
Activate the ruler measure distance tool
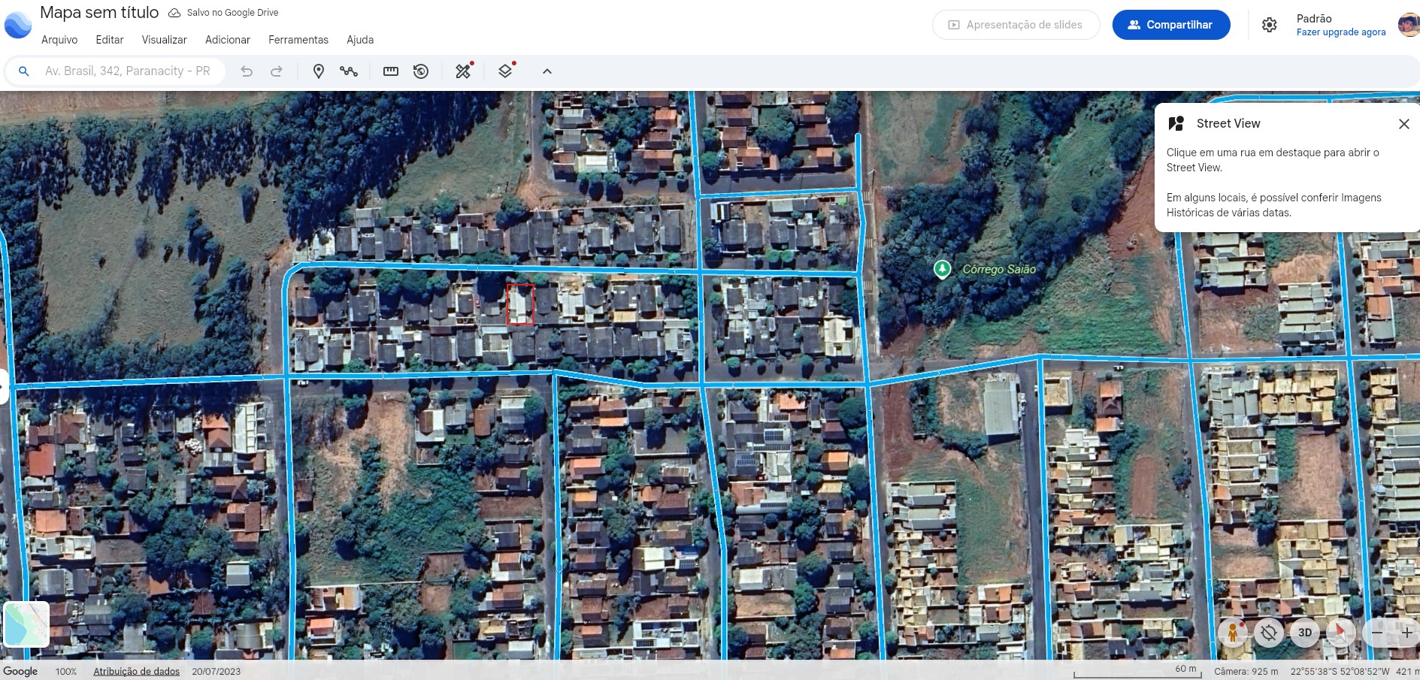click(x=391, y=71)
